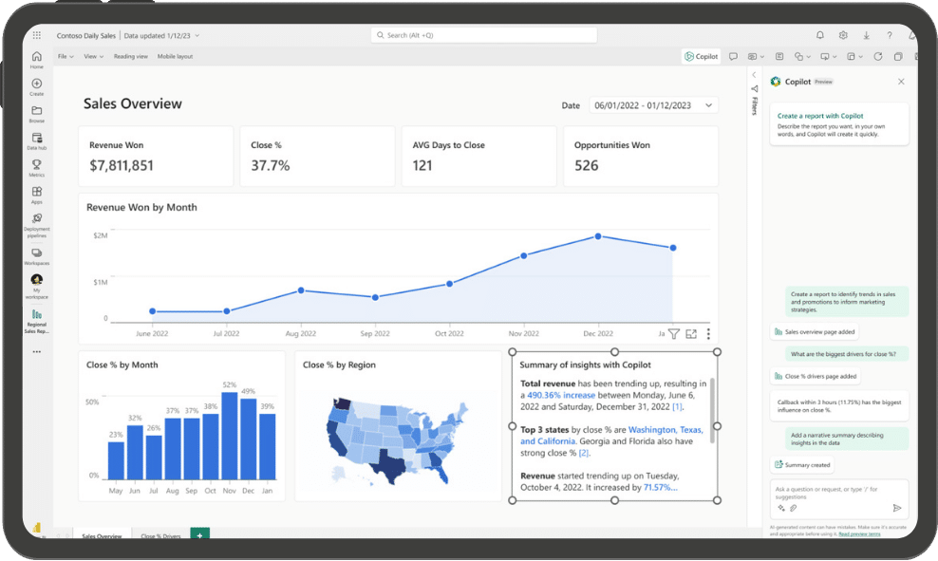Close the Copilot pane
Image resolution: width=938 pixels, height=561 pixels.
(901, 82)
